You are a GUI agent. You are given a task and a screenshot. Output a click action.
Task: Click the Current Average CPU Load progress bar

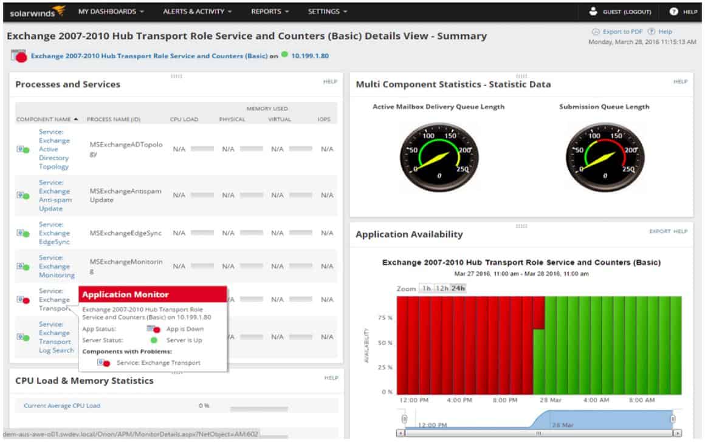click(x=258, y=409)
